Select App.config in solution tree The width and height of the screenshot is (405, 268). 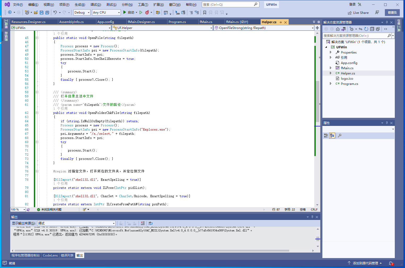(x=349, y=63)
